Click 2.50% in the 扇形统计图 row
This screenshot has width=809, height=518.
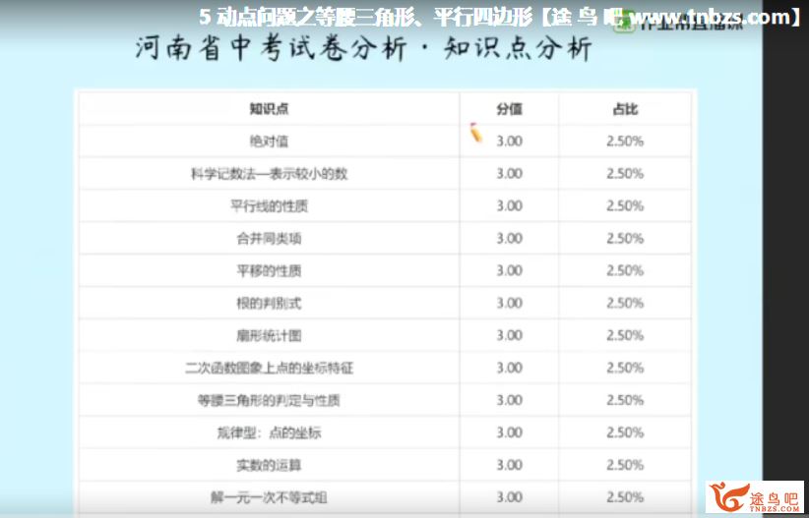click(625, 335)
